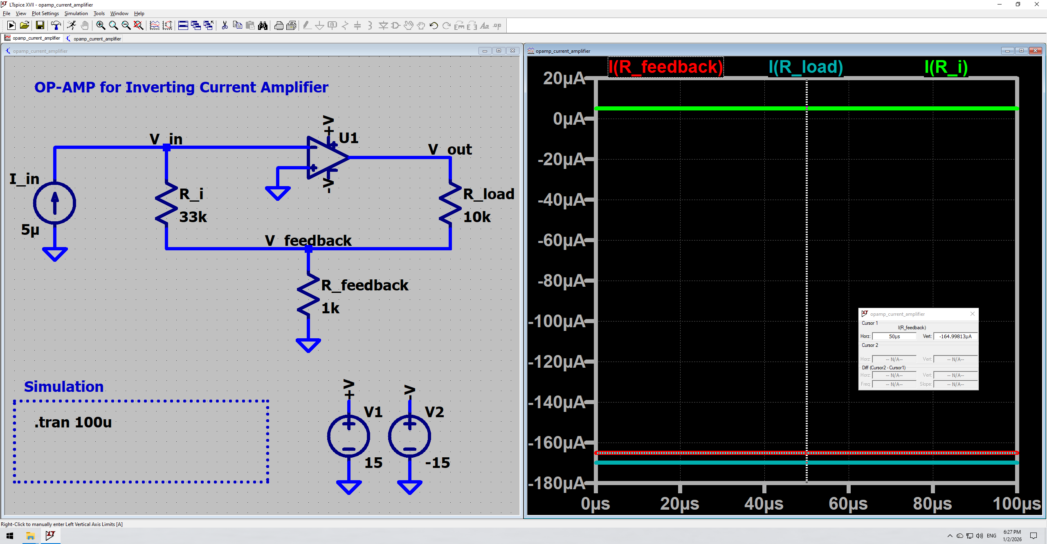
Task: Click the Print printer icon
Action: coord(279,26)
